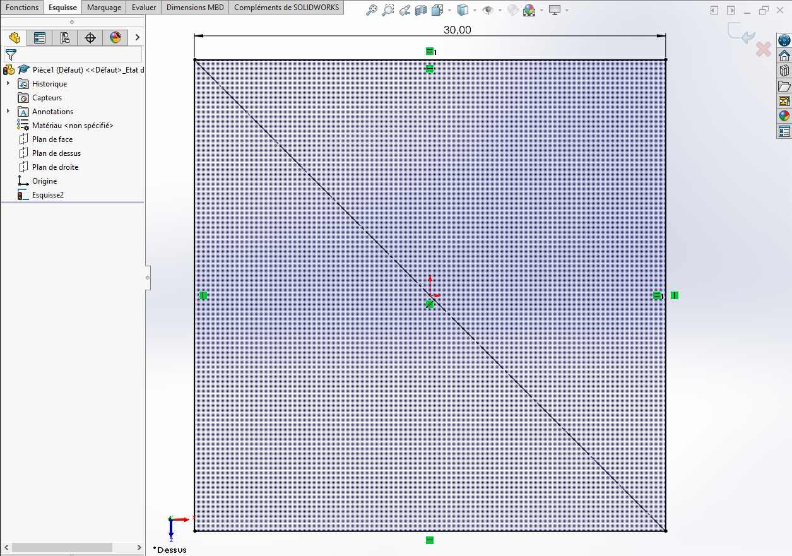Viewport: 792px width, 556px height.
Task: Switch to the Esquisse tab
Action: (63, 8)
